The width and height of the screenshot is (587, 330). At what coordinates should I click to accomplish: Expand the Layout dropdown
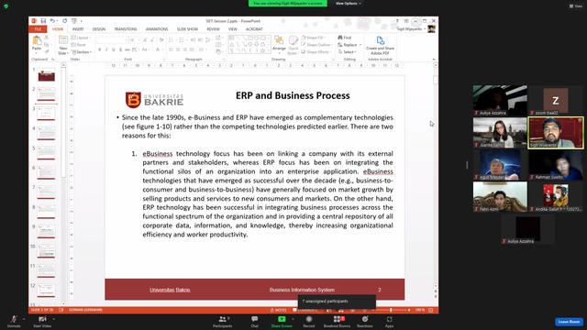[x=81, y=38]
